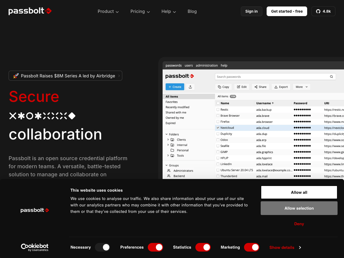This screenshot has height=258, width=344.
Task: Click the Share icon button
Action: coord(260,87)
